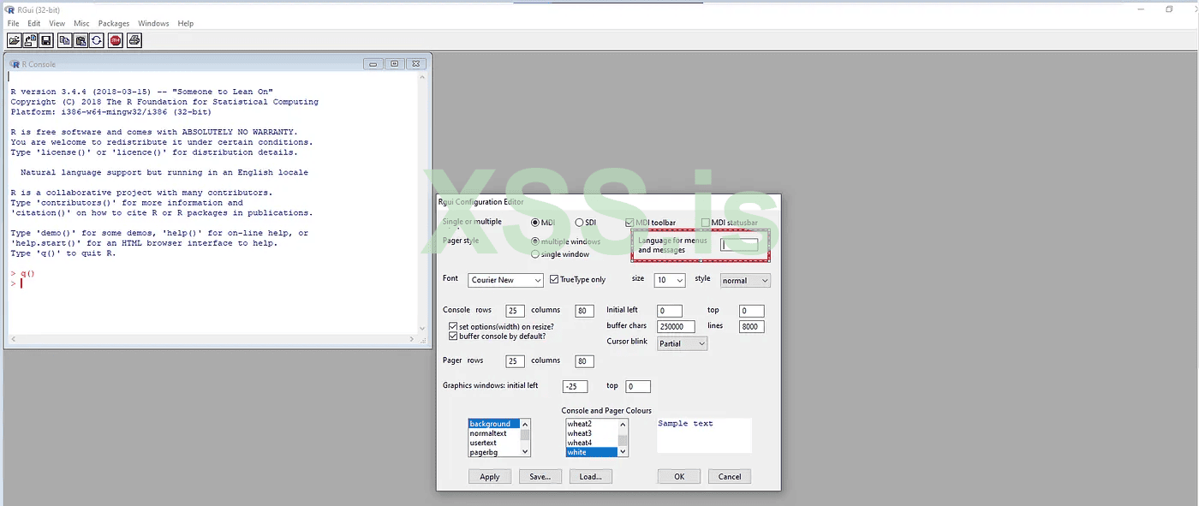Click the Pager rows input field
The image size is (1199, 506).
click(x=515, y=361)
